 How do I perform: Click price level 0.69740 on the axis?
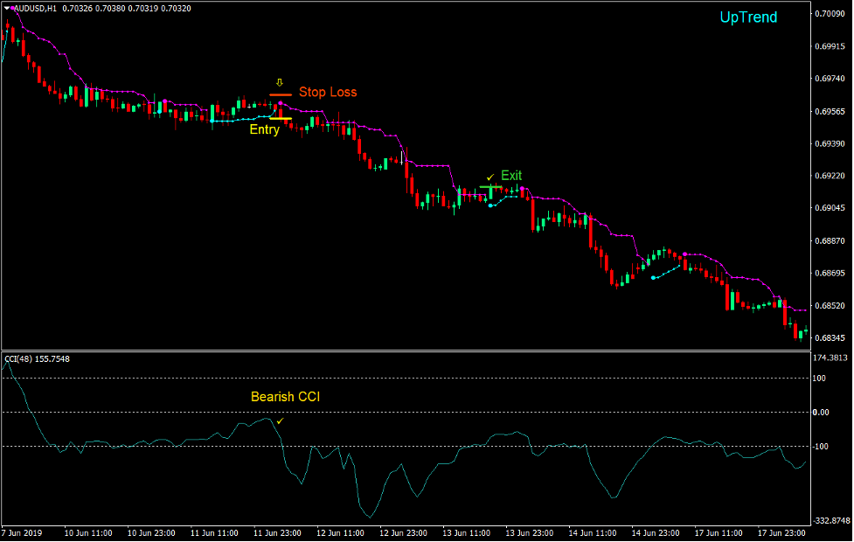pyautogui.click(x=830, y=79)
